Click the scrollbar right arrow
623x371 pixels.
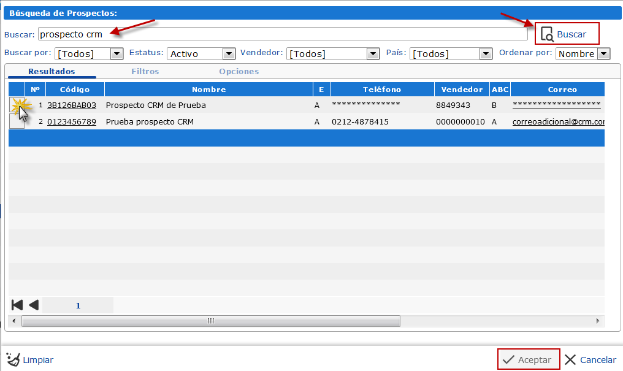pyautogui.click(x=598, y=321)
